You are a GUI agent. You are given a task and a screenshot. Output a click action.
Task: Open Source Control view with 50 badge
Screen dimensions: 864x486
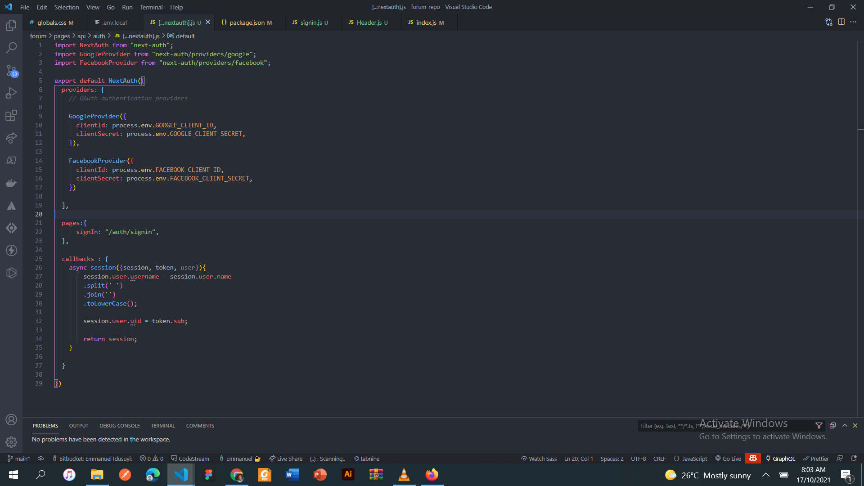coord(11,71)
